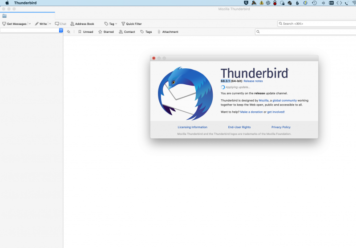Expand the Tag dropdown chevron
The image size is (356, 248).
(116, 24)
